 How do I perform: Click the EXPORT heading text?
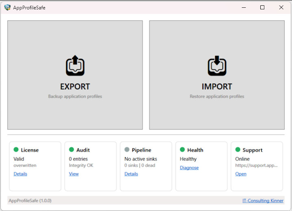pyautogui.click(x=75, y=87)
